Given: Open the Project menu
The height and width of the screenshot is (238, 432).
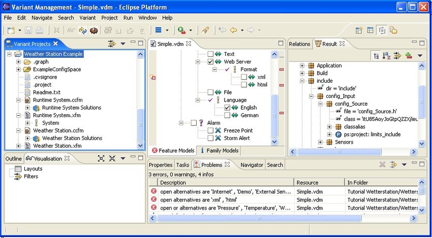Looking at the screenshot, I should pyautogui.click(x=109, y=18).
